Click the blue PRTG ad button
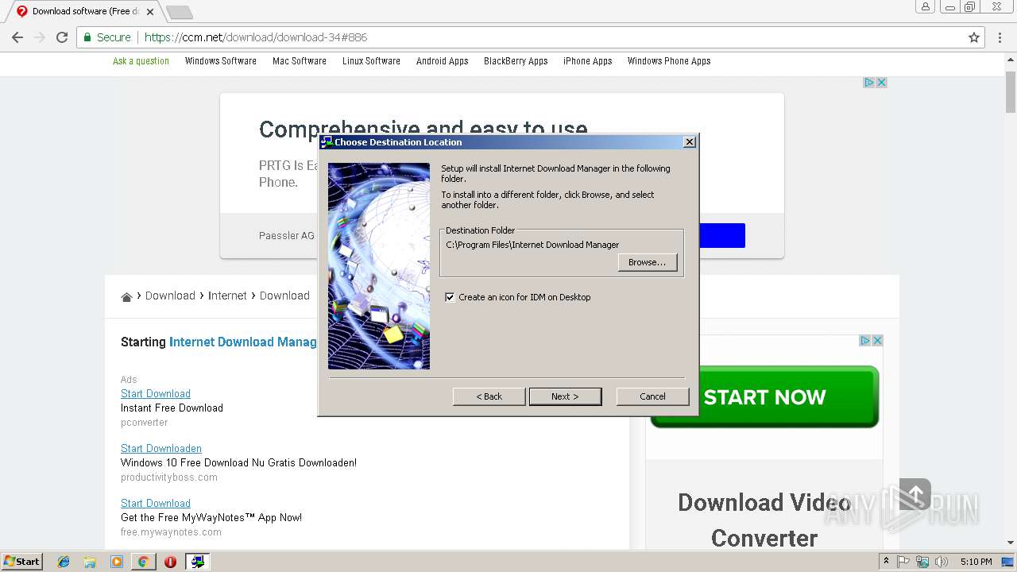Image resolution: width=1017 pixels, height=572 pixels. [721, 235]
